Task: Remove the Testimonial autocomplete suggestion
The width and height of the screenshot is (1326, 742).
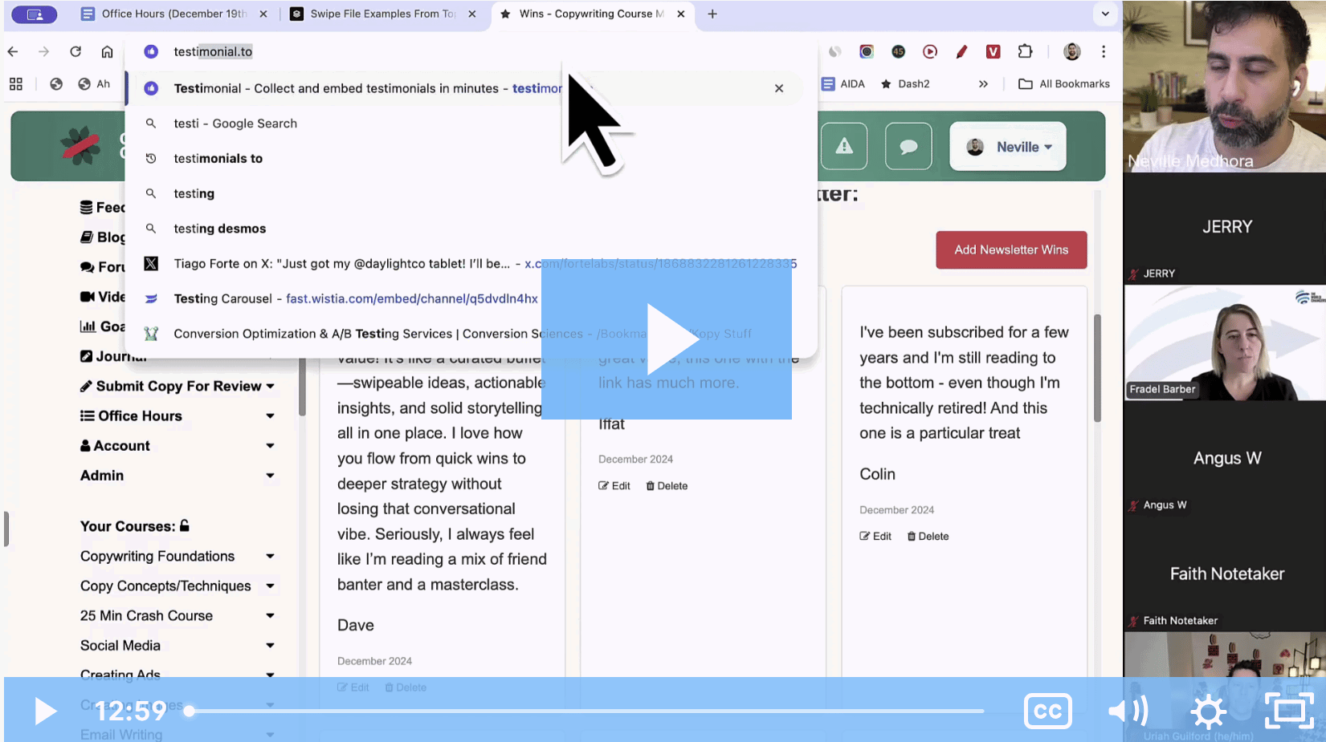Action: click(x=778, y=88)
